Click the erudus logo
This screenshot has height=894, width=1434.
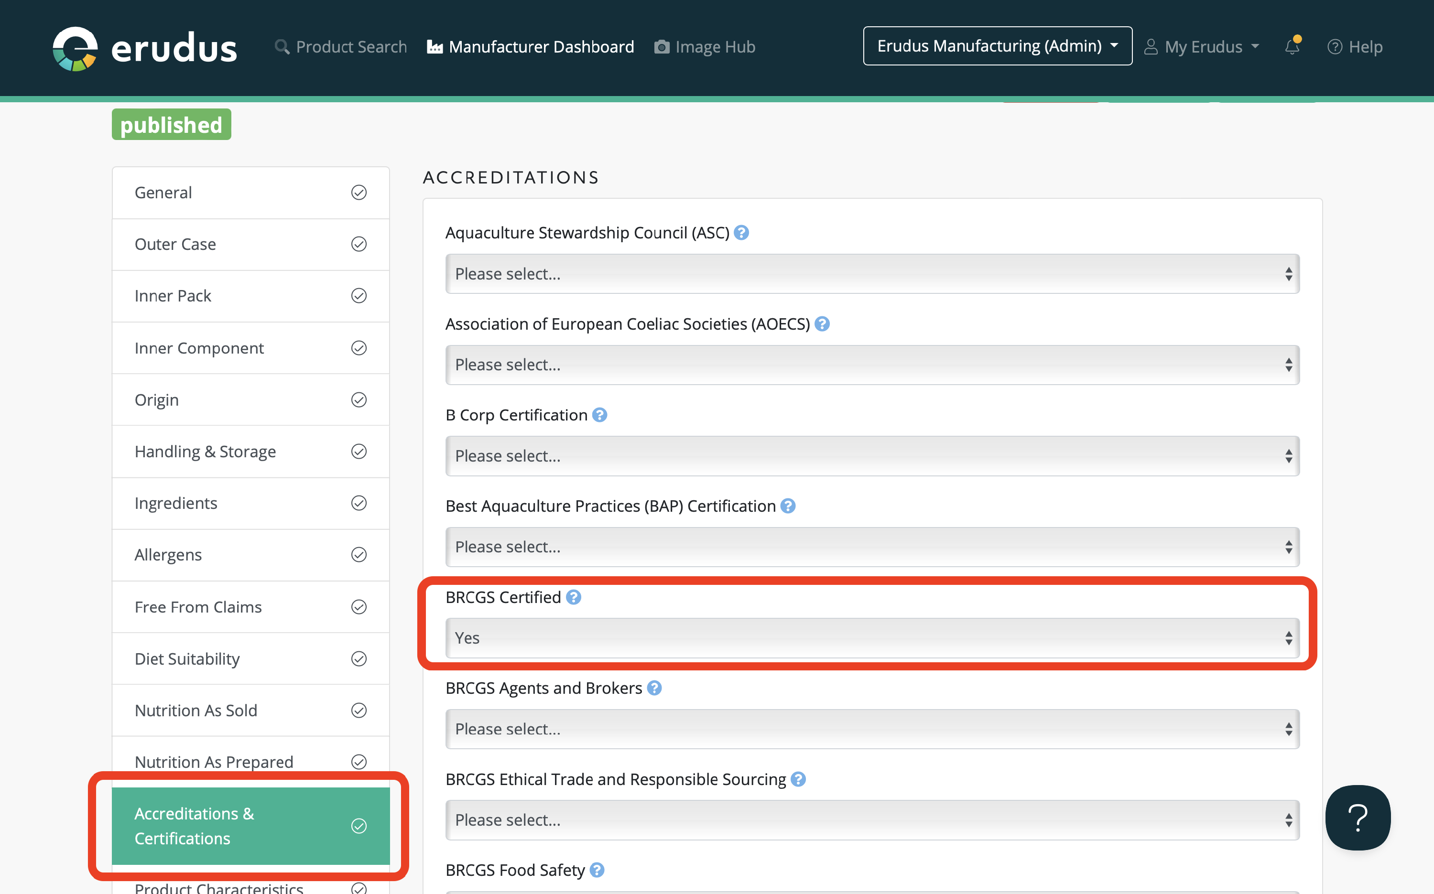tap(145, 48)
